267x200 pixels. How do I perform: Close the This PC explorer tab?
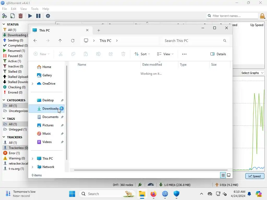point(87,30)
